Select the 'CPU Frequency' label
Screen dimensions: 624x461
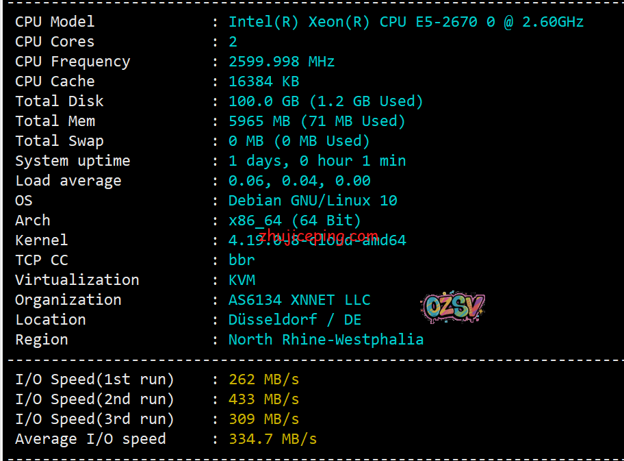[73, 62]
